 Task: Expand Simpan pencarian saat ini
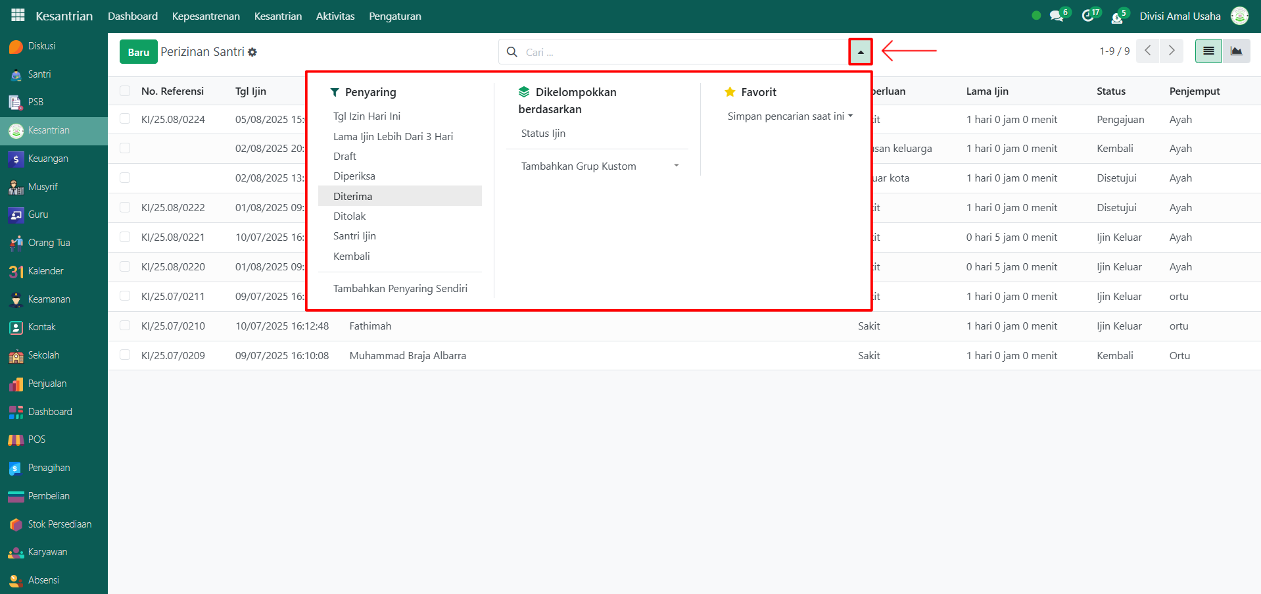point(790,116)
